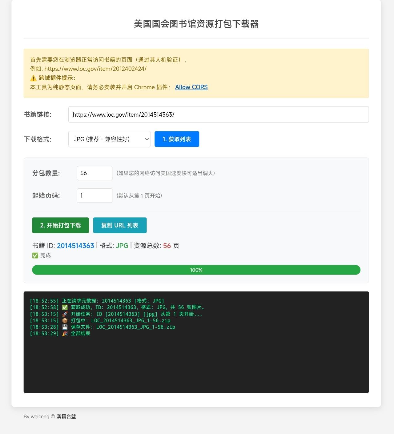
Task: Click the 复制 URL 列表 button
Action: 120,225
